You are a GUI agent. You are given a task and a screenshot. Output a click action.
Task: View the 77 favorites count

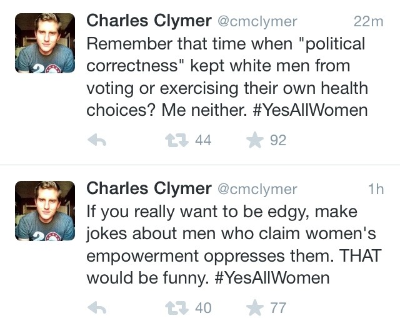point(277,307)
